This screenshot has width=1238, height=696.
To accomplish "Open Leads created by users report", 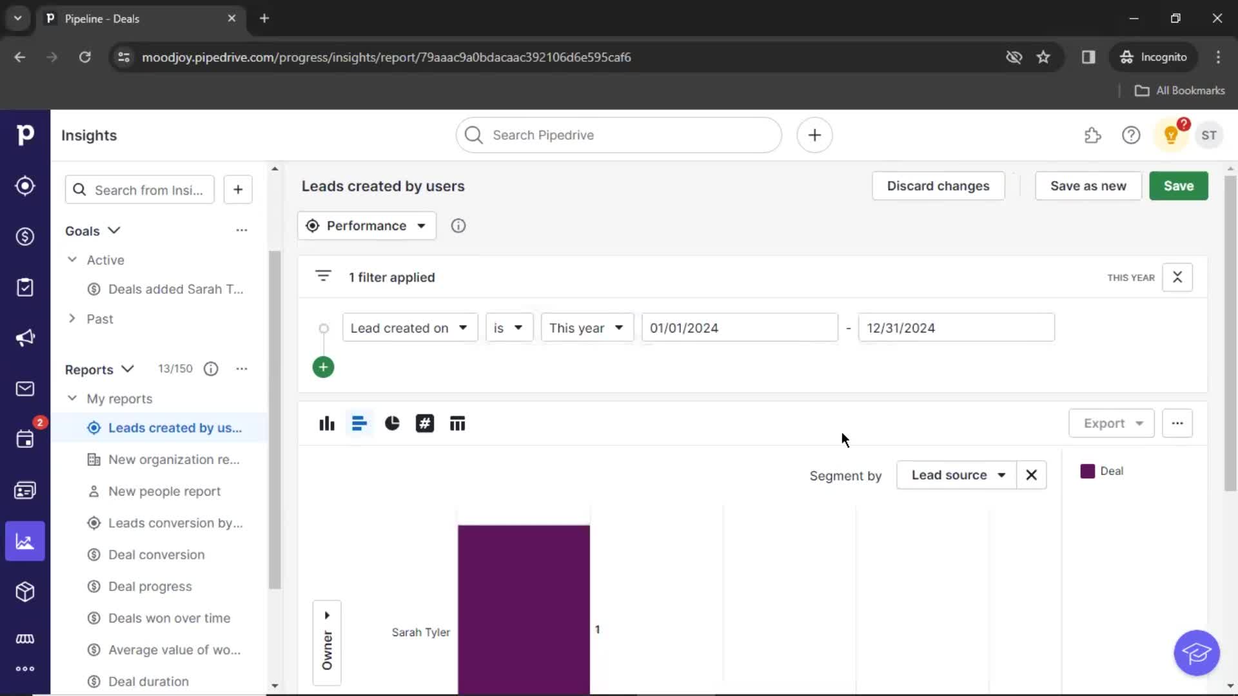I will click(x=159, y=428).
